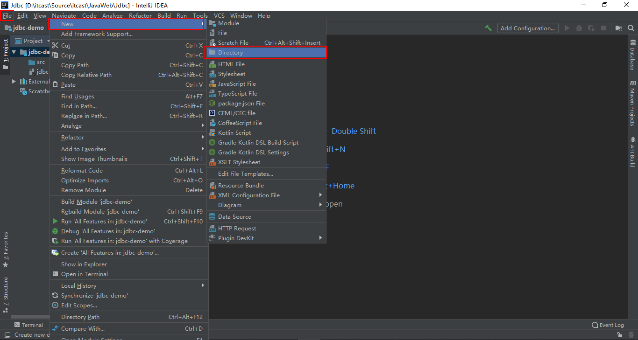This screenshot has width=638, height=340.
Task: Click the Data Source database icon
Action: (x=212, y=217)
